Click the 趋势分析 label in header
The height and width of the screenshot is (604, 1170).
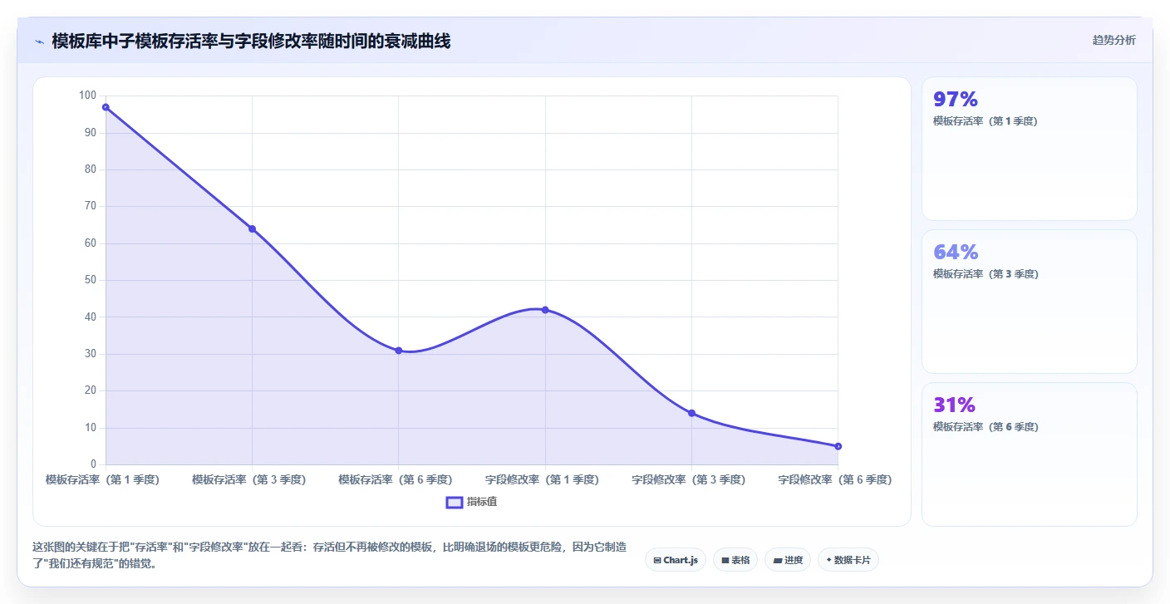pyautogui.click(x=1113, y=41)
